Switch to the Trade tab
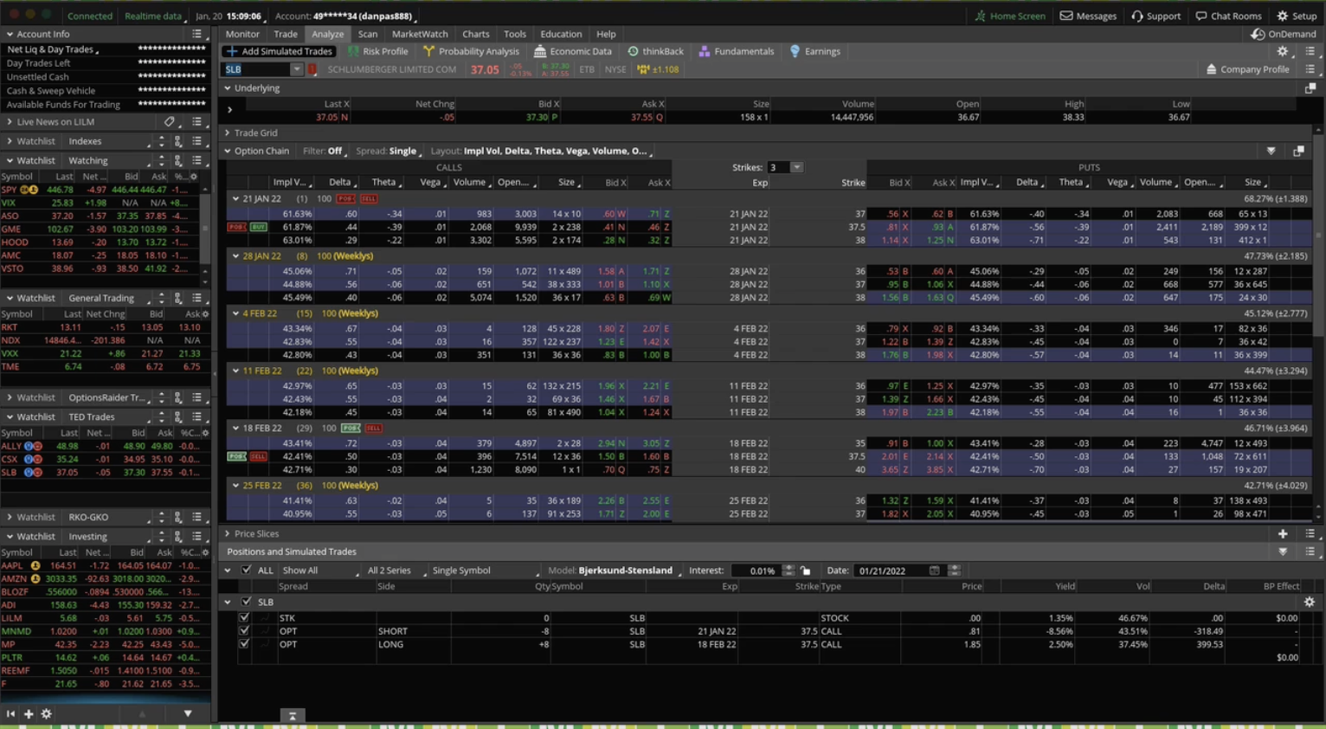This screenshot has width=1326, height=729. (x=286, y=34)
